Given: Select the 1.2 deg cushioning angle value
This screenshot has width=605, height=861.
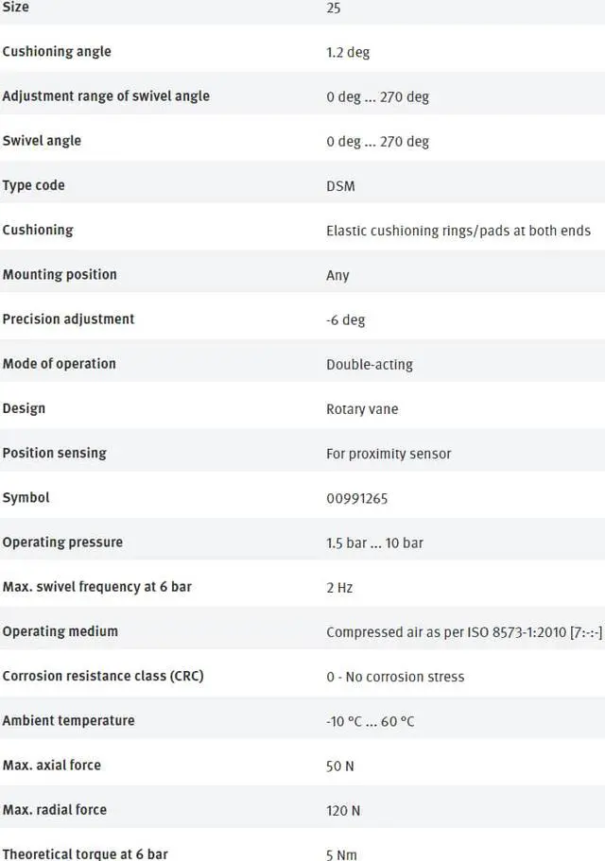Looking at the screenshot, I should tap(348, 52).
